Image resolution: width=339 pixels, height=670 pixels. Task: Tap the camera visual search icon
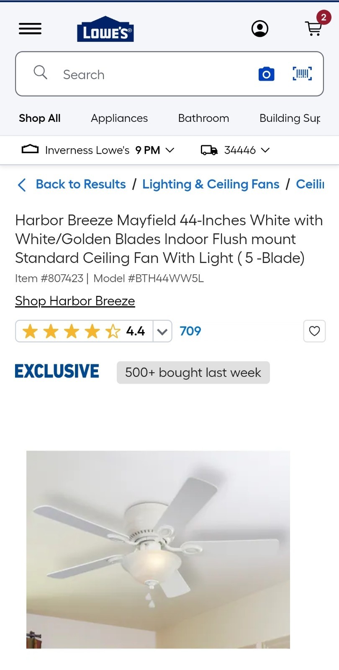pos(266,74)
